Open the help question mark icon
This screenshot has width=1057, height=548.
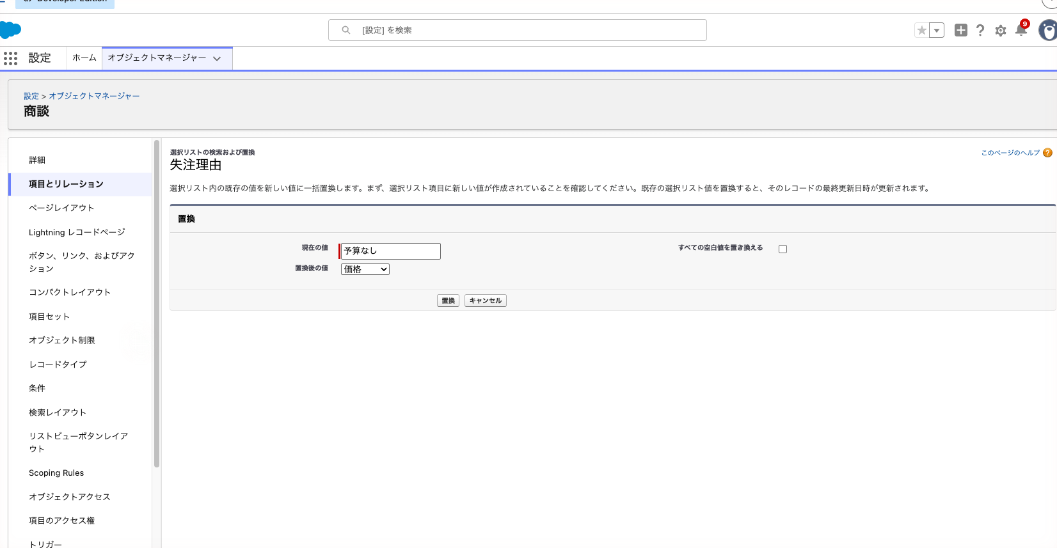pos(980,30)
